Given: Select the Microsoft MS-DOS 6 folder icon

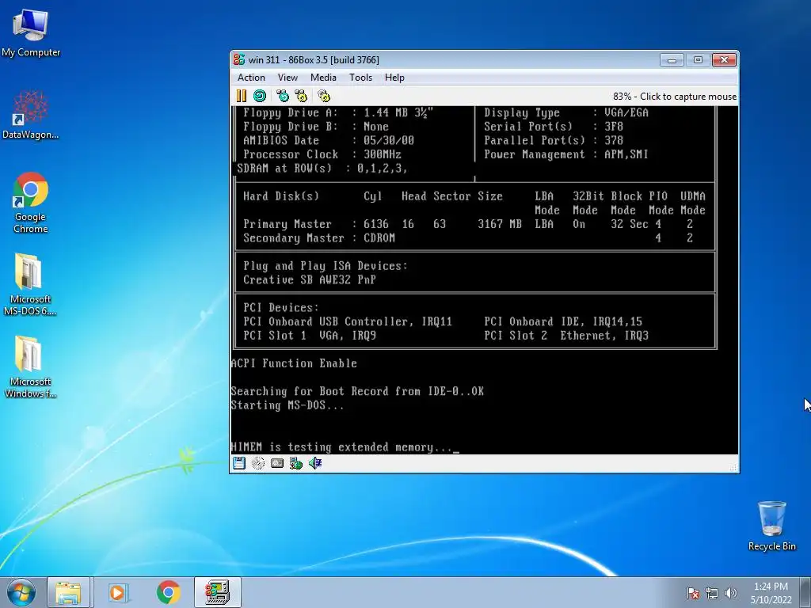Looking at the screenshot, I should click(31, 284).
